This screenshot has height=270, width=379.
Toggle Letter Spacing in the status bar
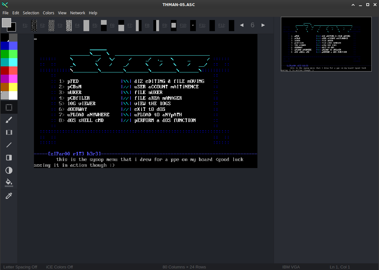coord(20,267)
